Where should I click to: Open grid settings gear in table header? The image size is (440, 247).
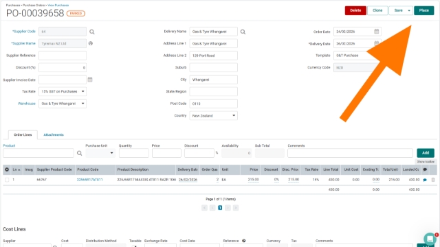(7, 169)
